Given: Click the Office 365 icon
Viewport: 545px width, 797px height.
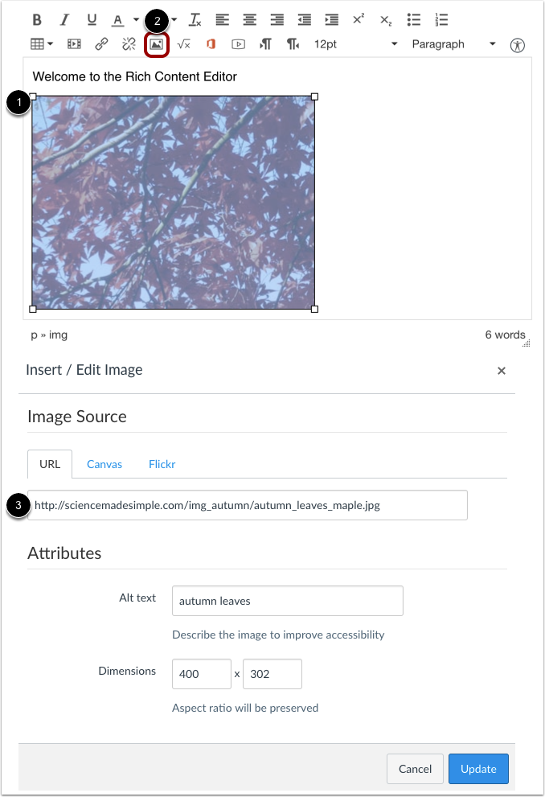Looking at the screenshot, I should pos(211,44).
